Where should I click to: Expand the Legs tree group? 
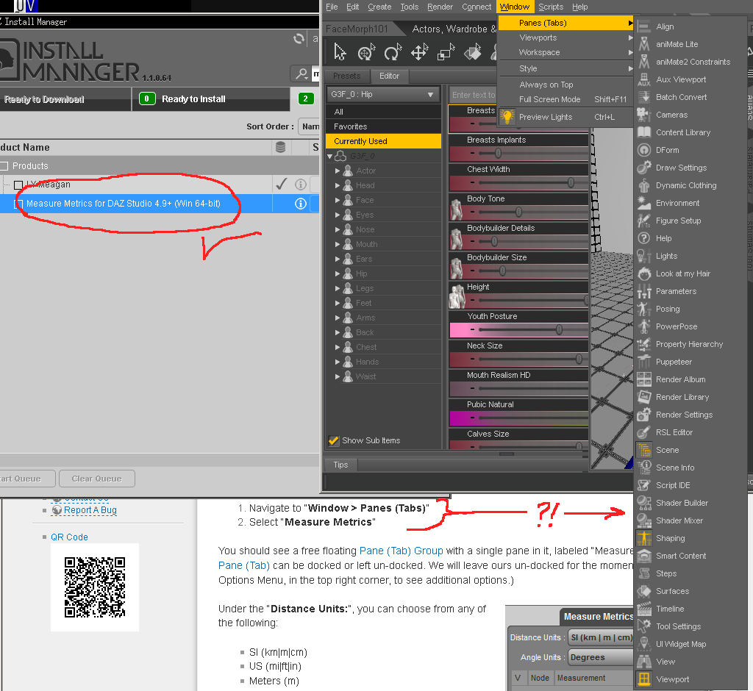tap(337, 289)
